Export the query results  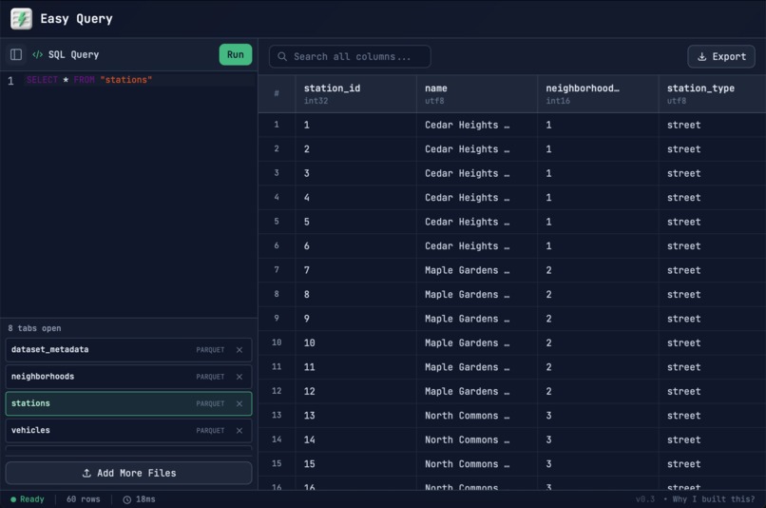coord(721,57)
